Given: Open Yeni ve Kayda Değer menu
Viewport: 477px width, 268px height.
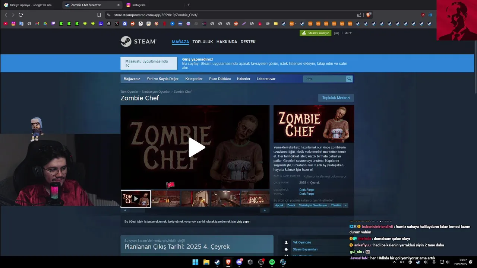Looking at the screenshot, I should (162, 79).
